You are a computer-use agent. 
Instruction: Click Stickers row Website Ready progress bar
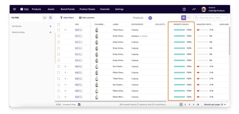[x=179, y=36]
